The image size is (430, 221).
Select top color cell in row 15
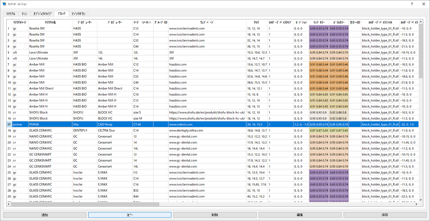pyautogui.click(x=319, y=113)
